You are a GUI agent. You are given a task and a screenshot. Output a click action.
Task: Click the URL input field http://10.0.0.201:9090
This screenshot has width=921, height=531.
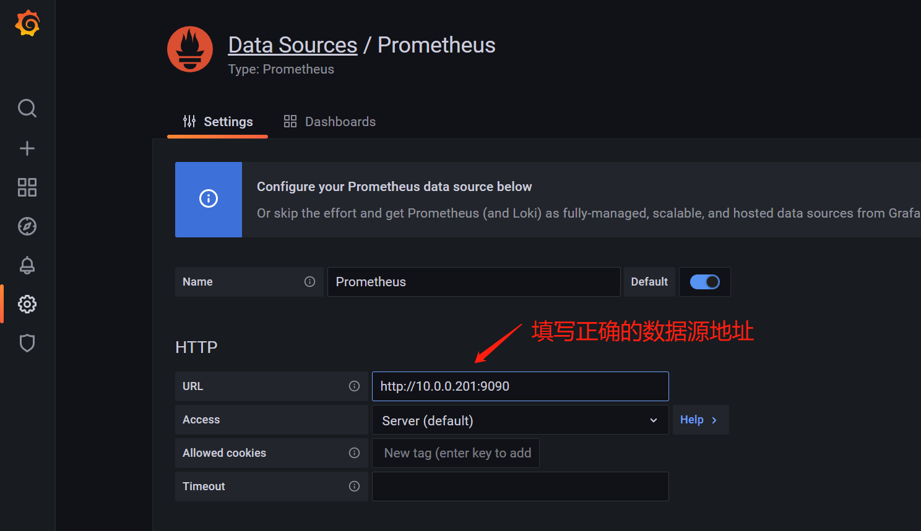click(520, 386)
